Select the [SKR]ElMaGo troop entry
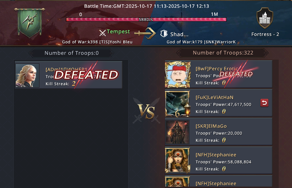 (218, 132)
